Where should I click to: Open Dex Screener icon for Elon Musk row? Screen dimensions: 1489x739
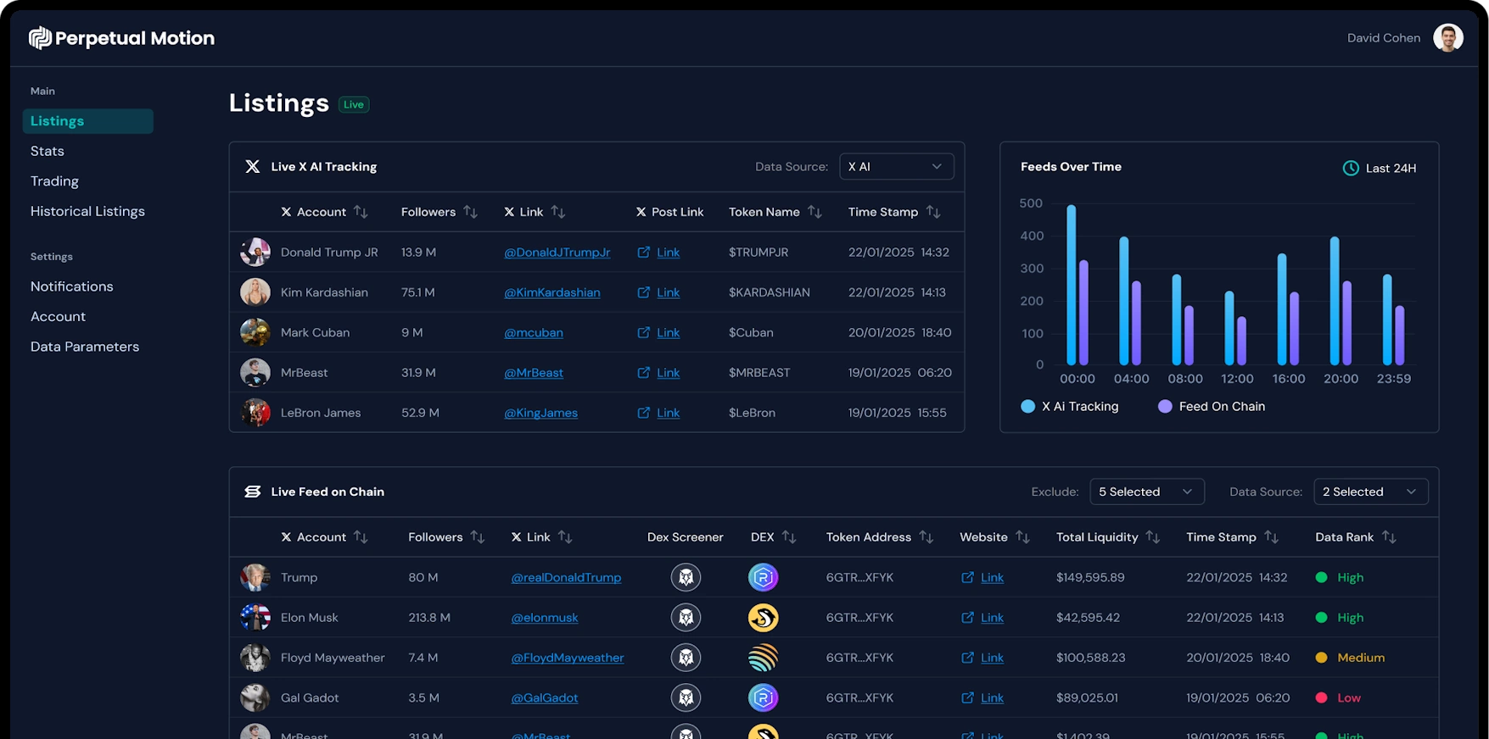686,618
